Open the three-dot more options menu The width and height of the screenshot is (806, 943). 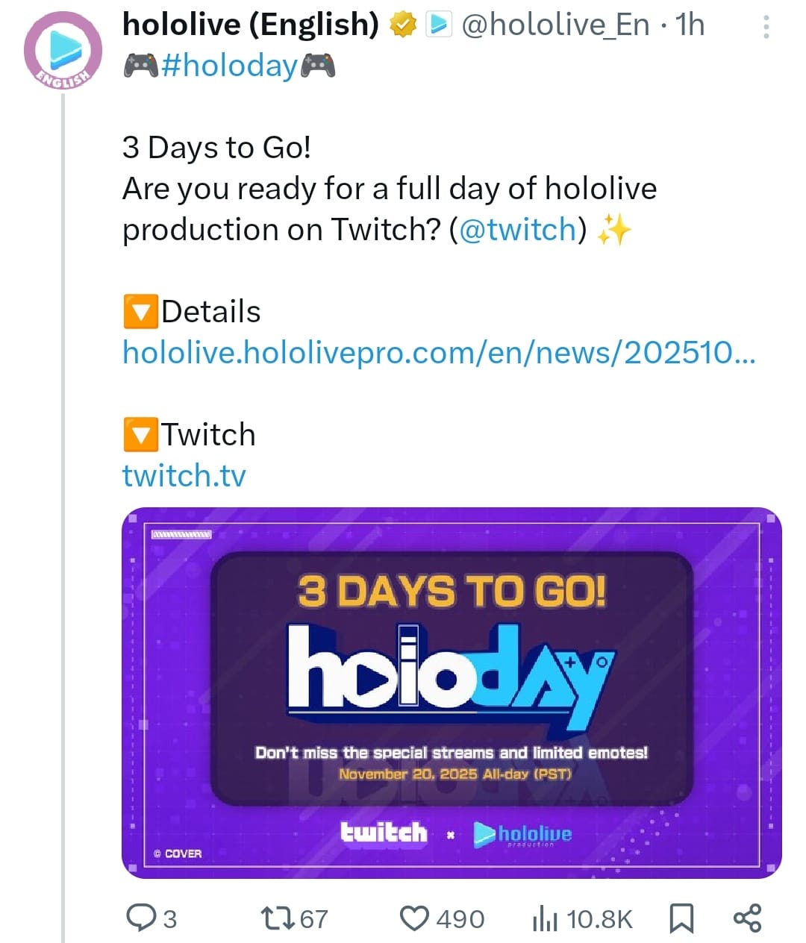(766, 28)
